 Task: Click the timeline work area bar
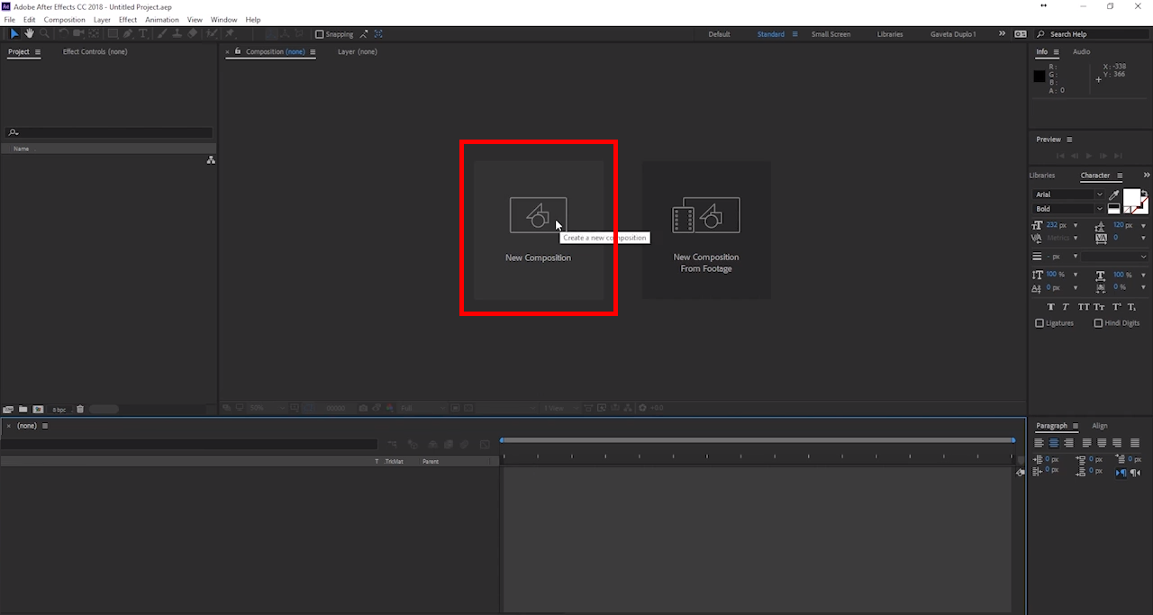pos(758,440)
